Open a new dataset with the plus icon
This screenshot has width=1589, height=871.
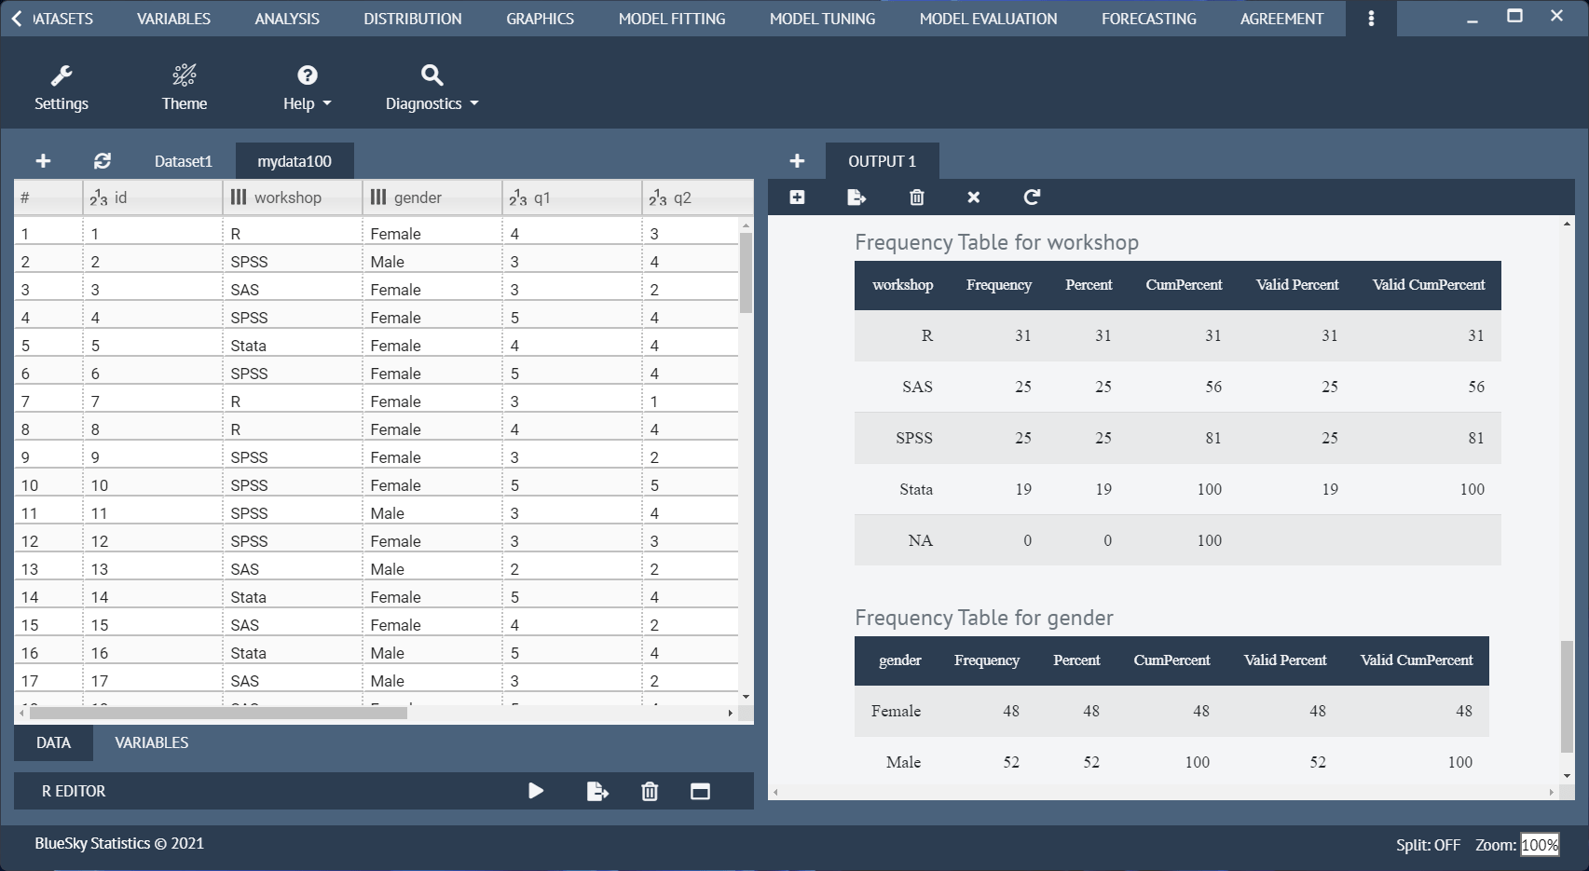43,160
